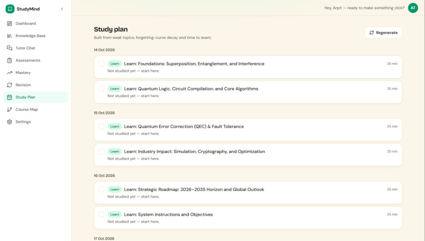Open 'Learn: Quantum Logic, Circuit Compilation, and Core Algorithms'
425x241 pixels.
(x=191, y=89)
